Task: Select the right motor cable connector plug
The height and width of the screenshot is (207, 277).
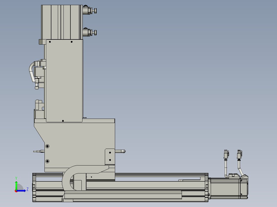Action: pyautogui.click(x=239, y=154)
